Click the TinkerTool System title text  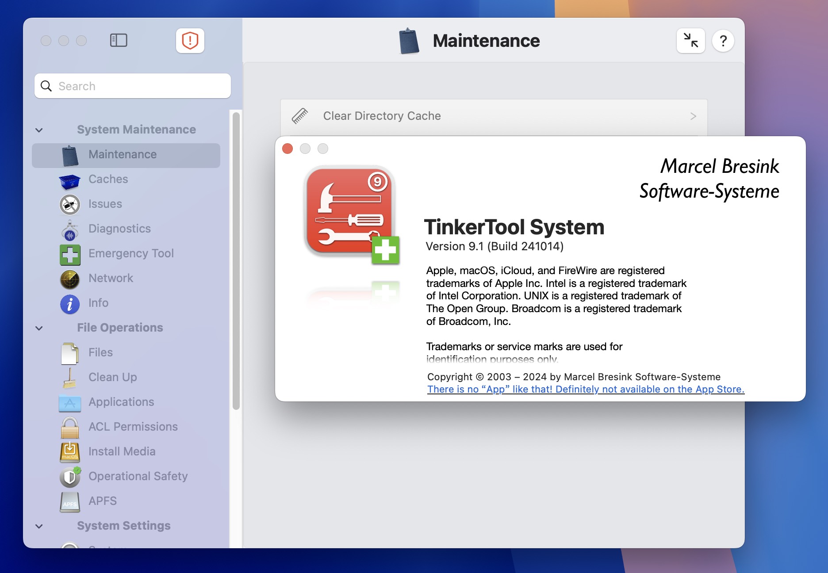514,227
